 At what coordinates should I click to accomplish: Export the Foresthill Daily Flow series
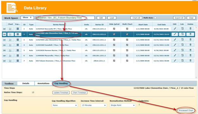(18, 45)
